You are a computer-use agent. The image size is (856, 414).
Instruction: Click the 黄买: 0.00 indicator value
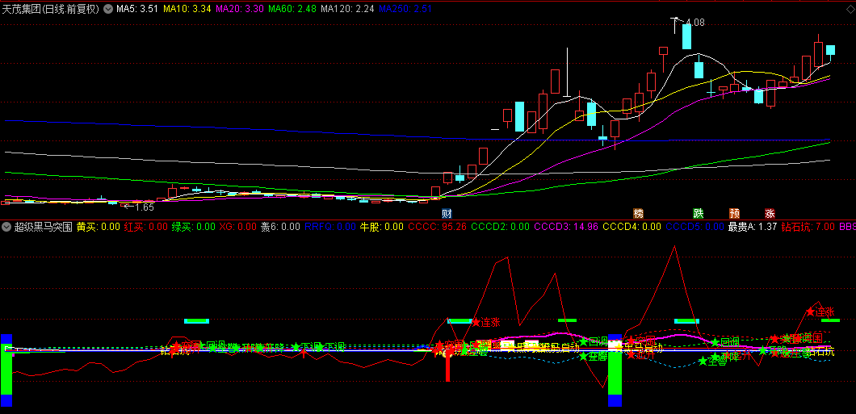(98, 226)
